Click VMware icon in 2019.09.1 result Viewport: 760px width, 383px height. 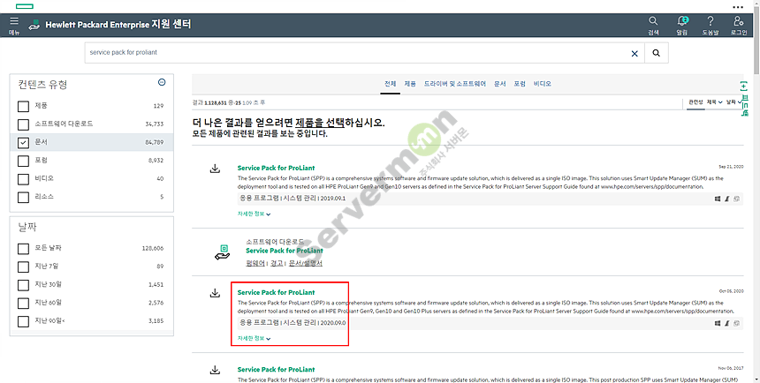tap(737, 199)
